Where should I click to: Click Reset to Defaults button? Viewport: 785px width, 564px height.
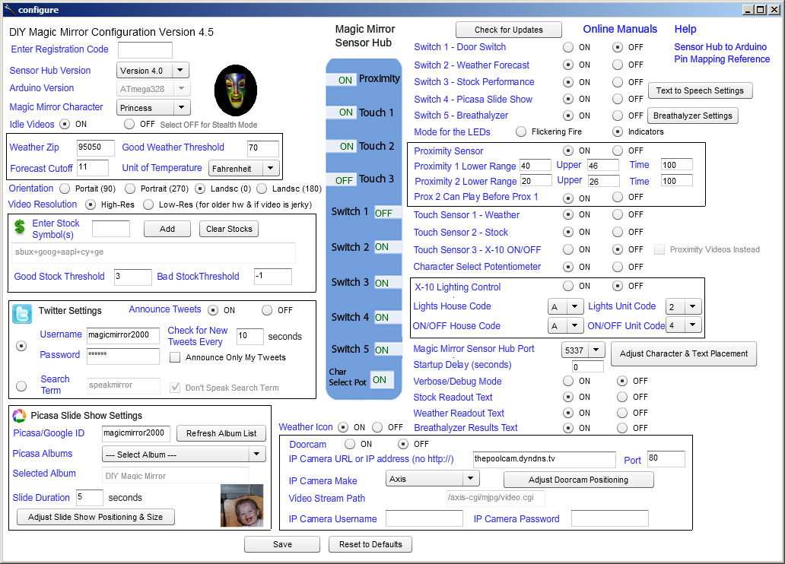click(x=370, y=544)
